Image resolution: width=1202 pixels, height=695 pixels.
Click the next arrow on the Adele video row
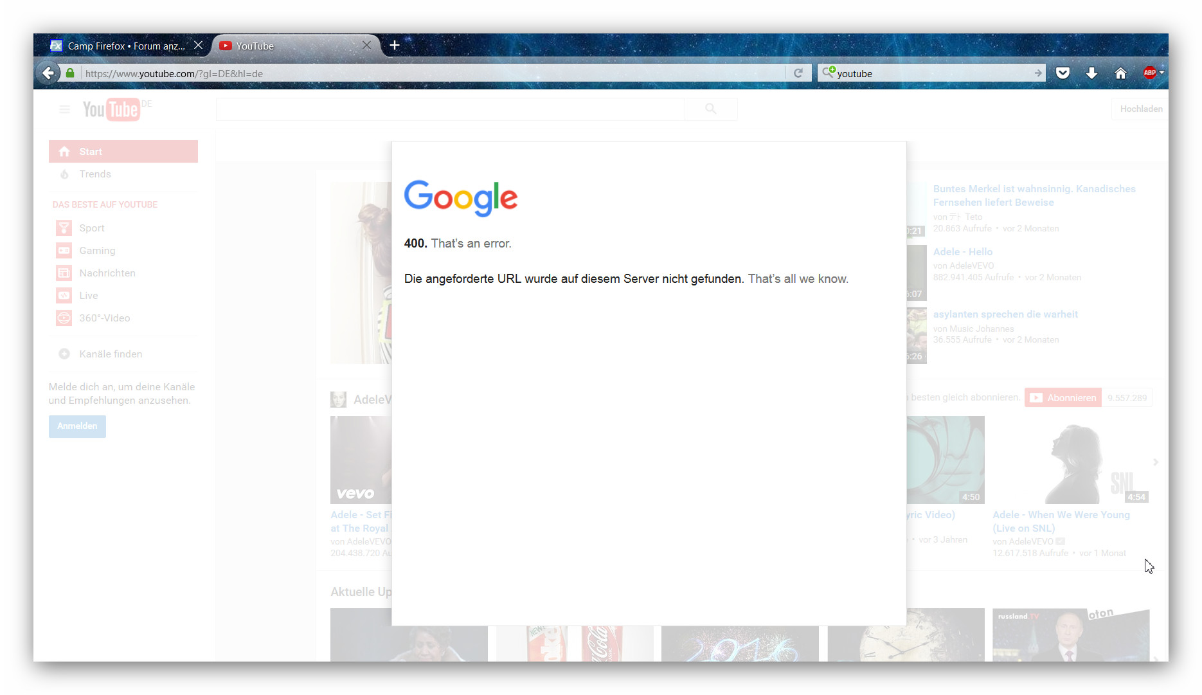1155,462
